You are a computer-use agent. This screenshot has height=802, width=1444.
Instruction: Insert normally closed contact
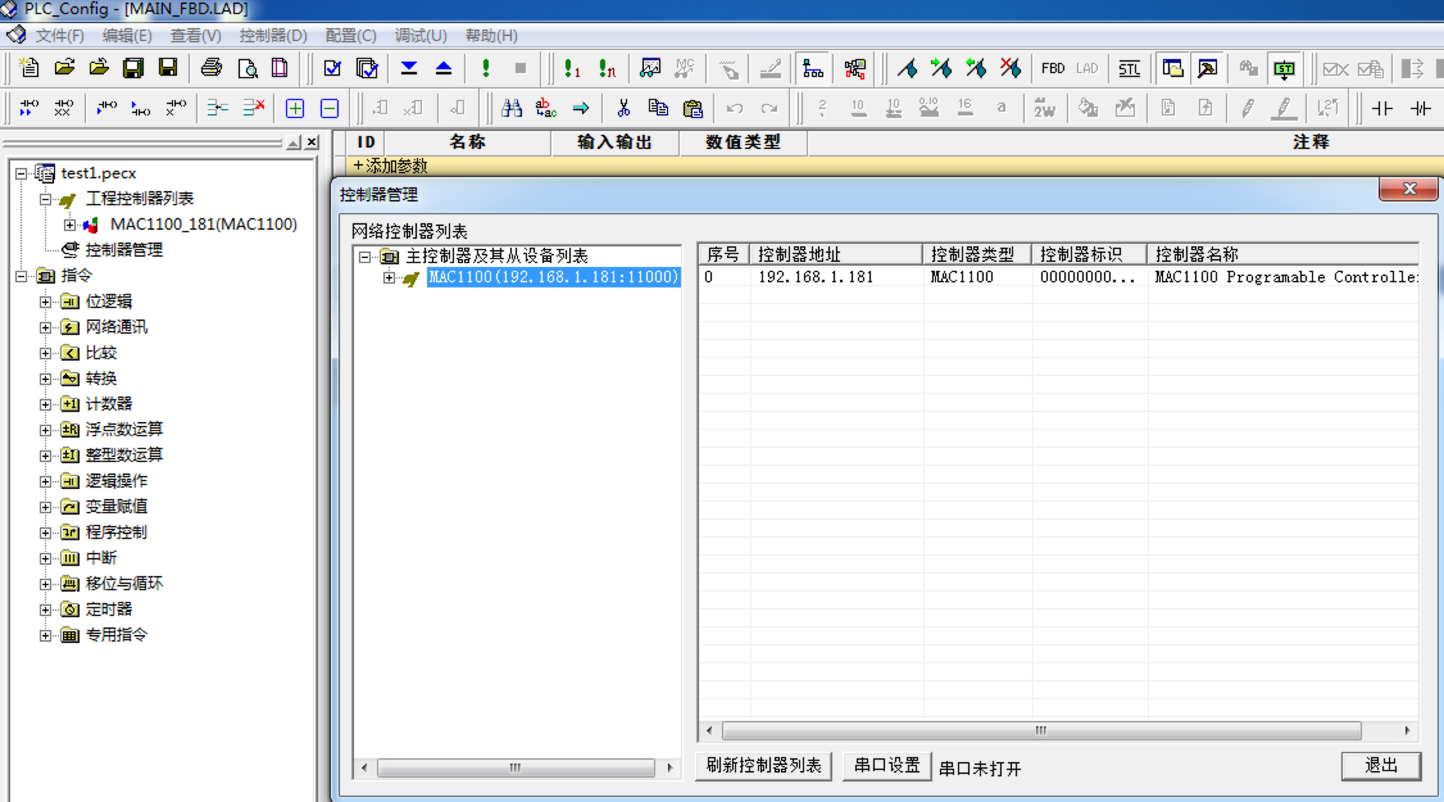(1421, 108)
